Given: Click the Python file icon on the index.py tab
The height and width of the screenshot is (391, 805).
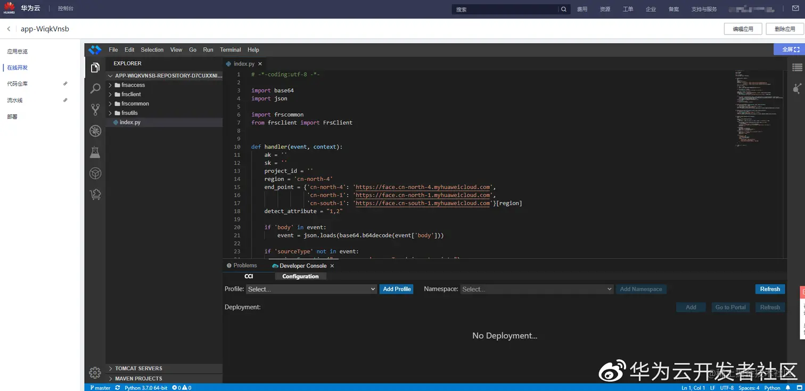Looking at the screenshot, I should [229, 64].
